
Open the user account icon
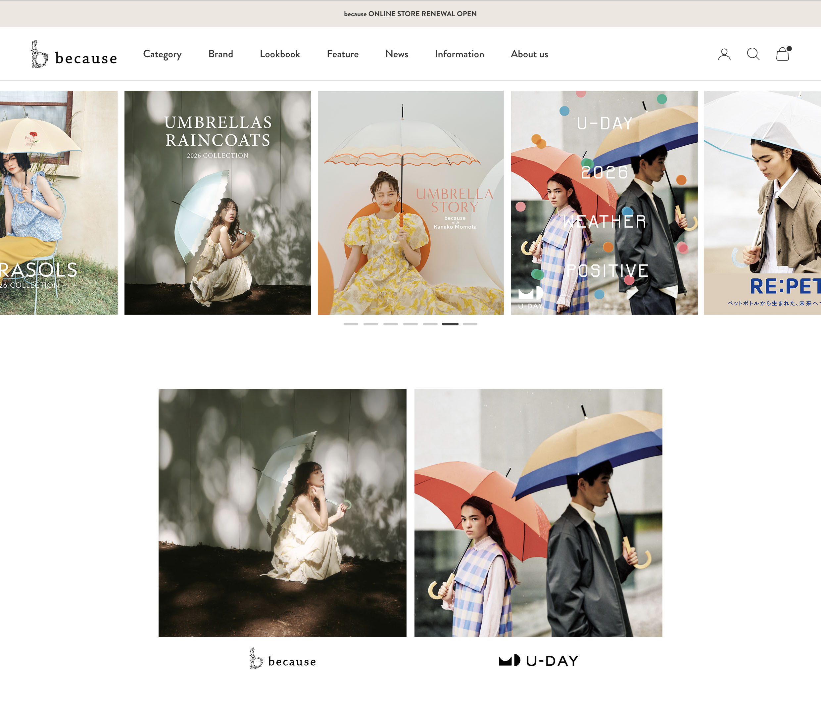(724, 54)
